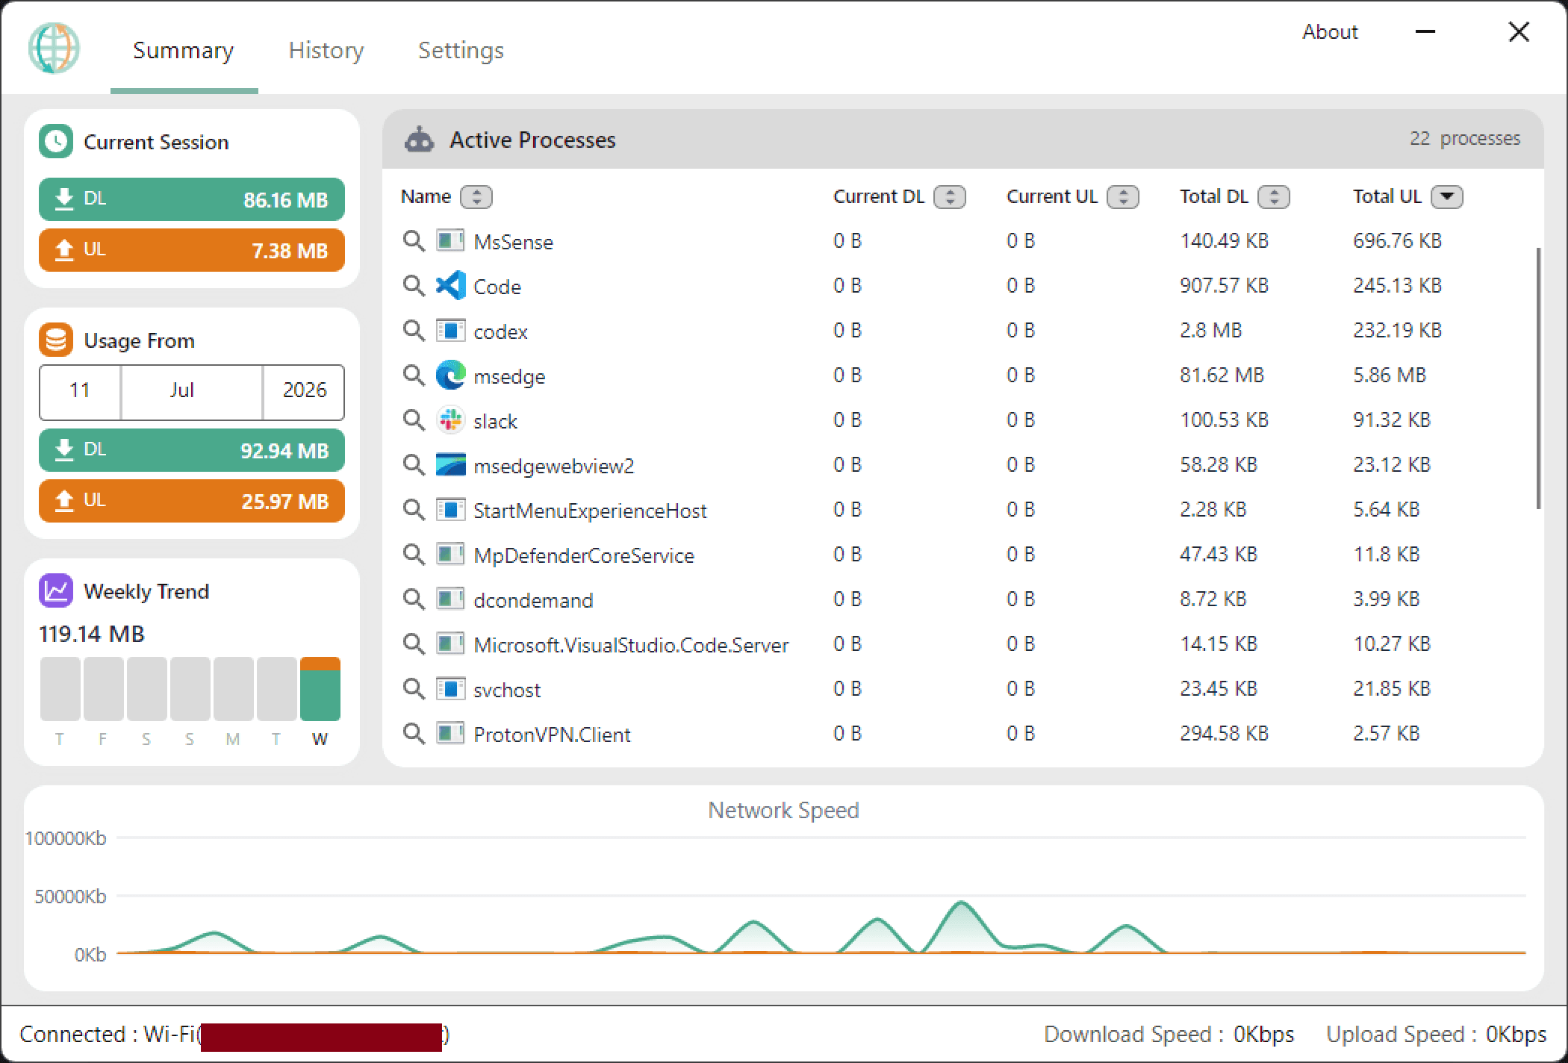This screenshot has width=1568, height=1063.
Task: Click the Microsoft Edge process icon
Action: [451, 375]
